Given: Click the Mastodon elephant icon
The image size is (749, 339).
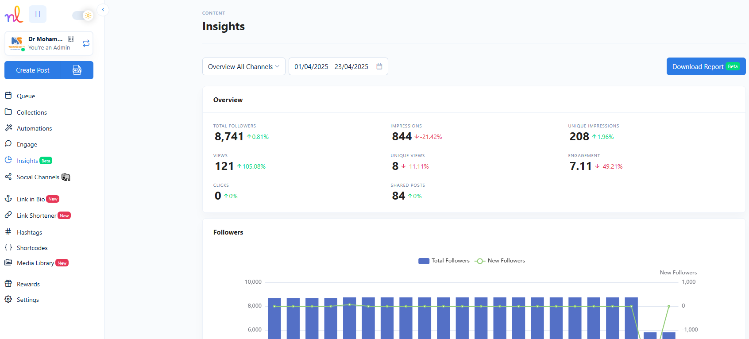Looking at the screenshot, I should (x=66, y=177).
